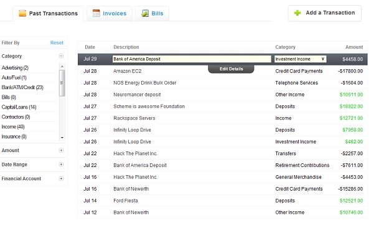Image resolution: width=376 pixels, height=235 pixels.
Task: Click the Amount column header
Action: [x=354, y=47]
